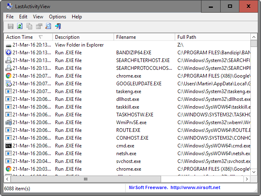Select the GOOGLEUPDATE.EXE filename cell
Viewport: 261px width, 196px height.
139,84
